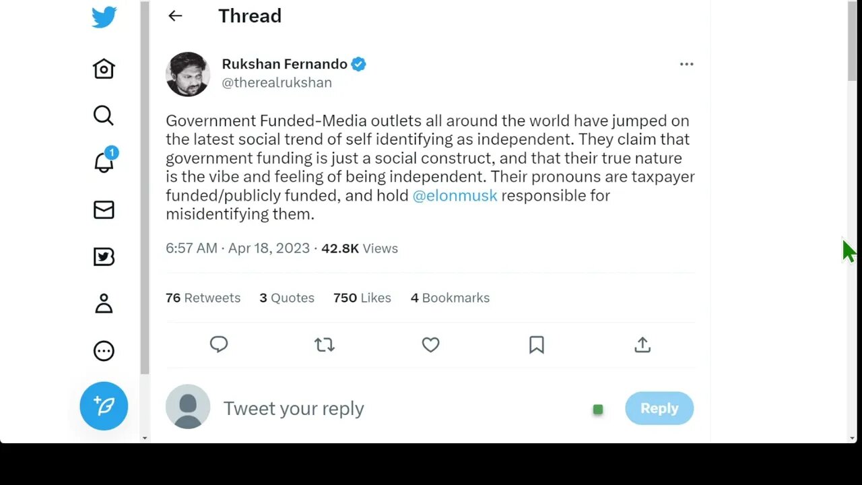
Task: Click the reply speech bubble icon
Action: (219, 345)
